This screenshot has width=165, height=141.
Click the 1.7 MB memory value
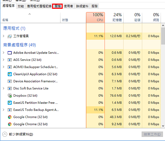pyautogui.click(x=117, y=88)
